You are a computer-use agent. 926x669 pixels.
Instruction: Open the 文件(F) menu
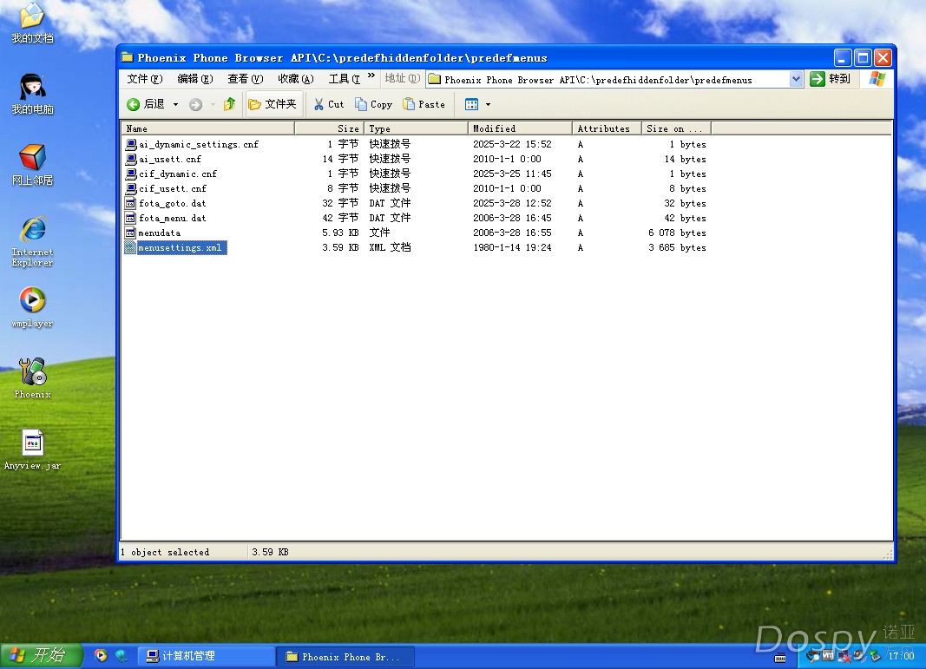tap(145, 79)
